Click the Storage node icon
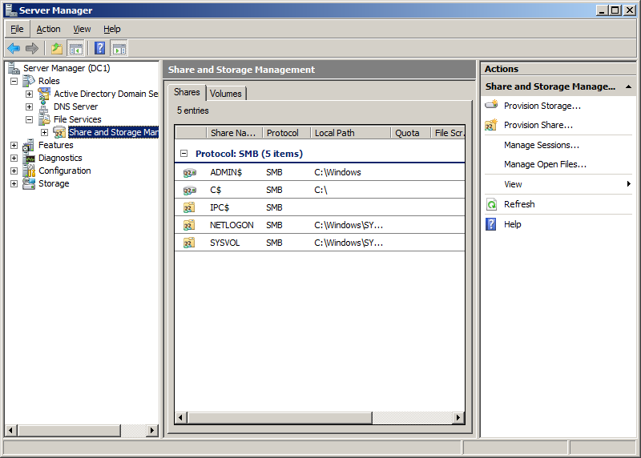This screenshot has height=458, width=641. [29, 183]
